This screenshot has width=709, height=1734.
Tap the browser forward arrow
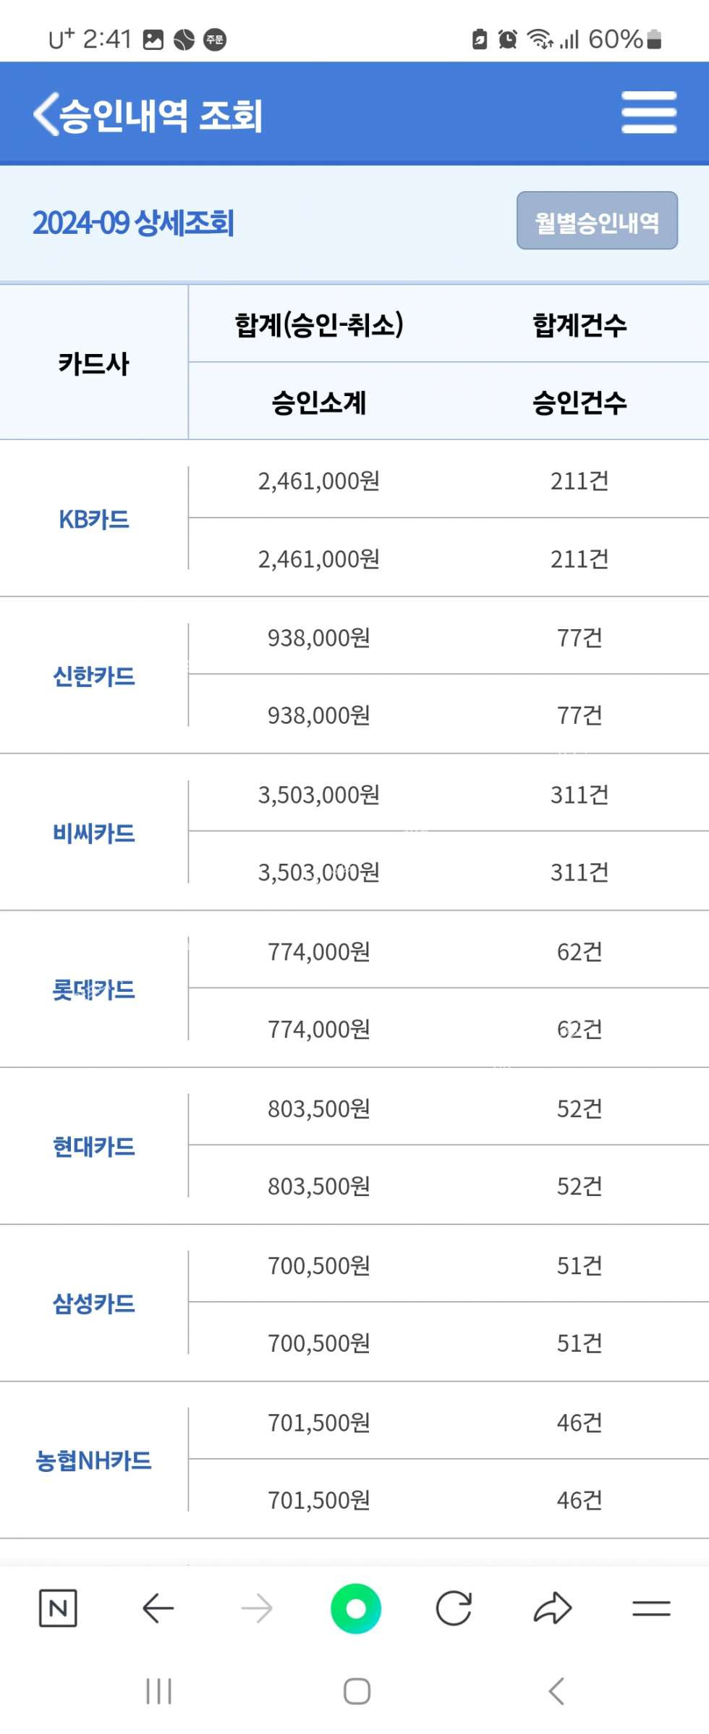click(257, 1608)
